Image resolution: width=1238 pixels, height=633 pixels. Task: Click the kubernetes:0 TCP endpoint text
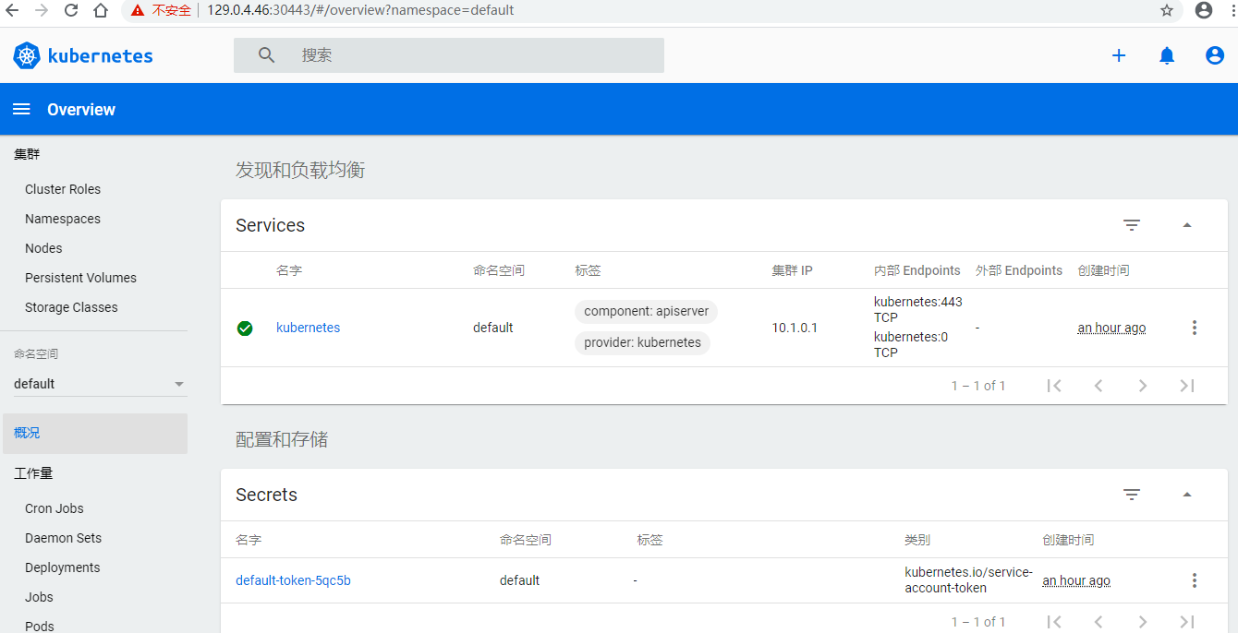pyautogui.click(x=911, y=345)
